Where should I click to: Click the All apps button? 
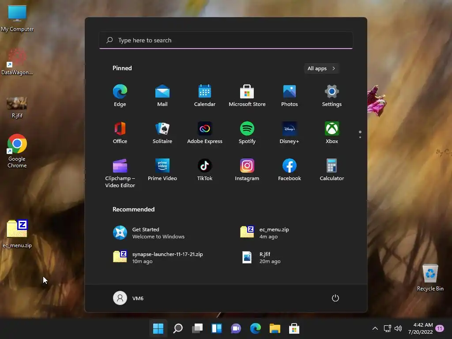click(321, 68)
